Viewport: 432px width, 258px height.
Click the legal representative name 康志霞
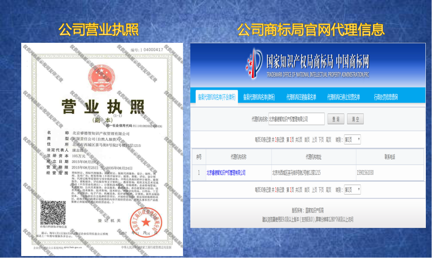click(78, 150)
